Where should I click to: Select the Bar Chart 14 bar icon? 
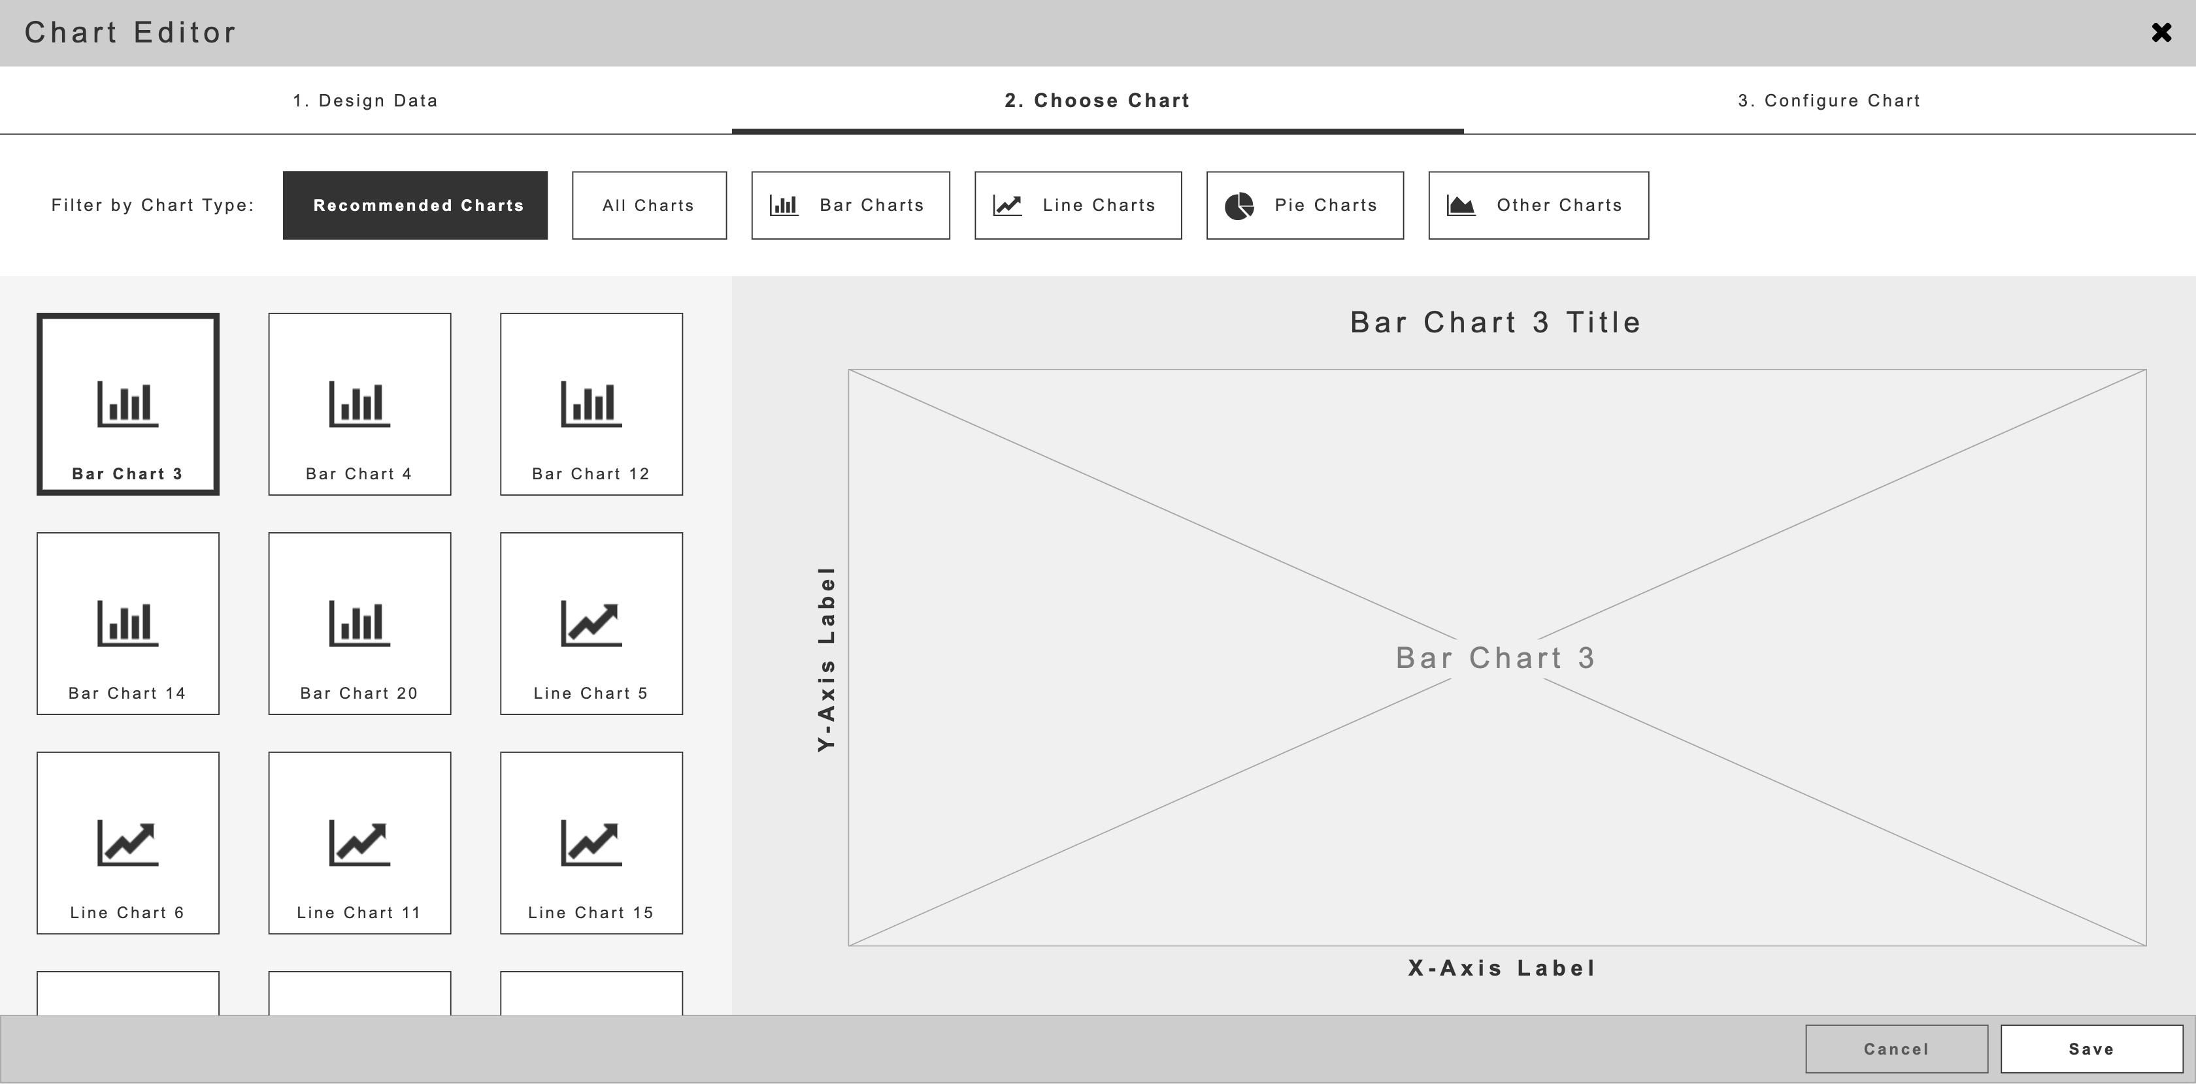tap(128, 624)
